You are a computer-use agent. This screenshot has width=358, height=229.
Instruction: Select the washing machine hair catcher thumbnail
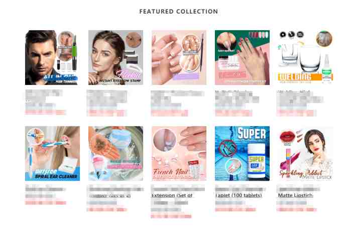(115, 154)
